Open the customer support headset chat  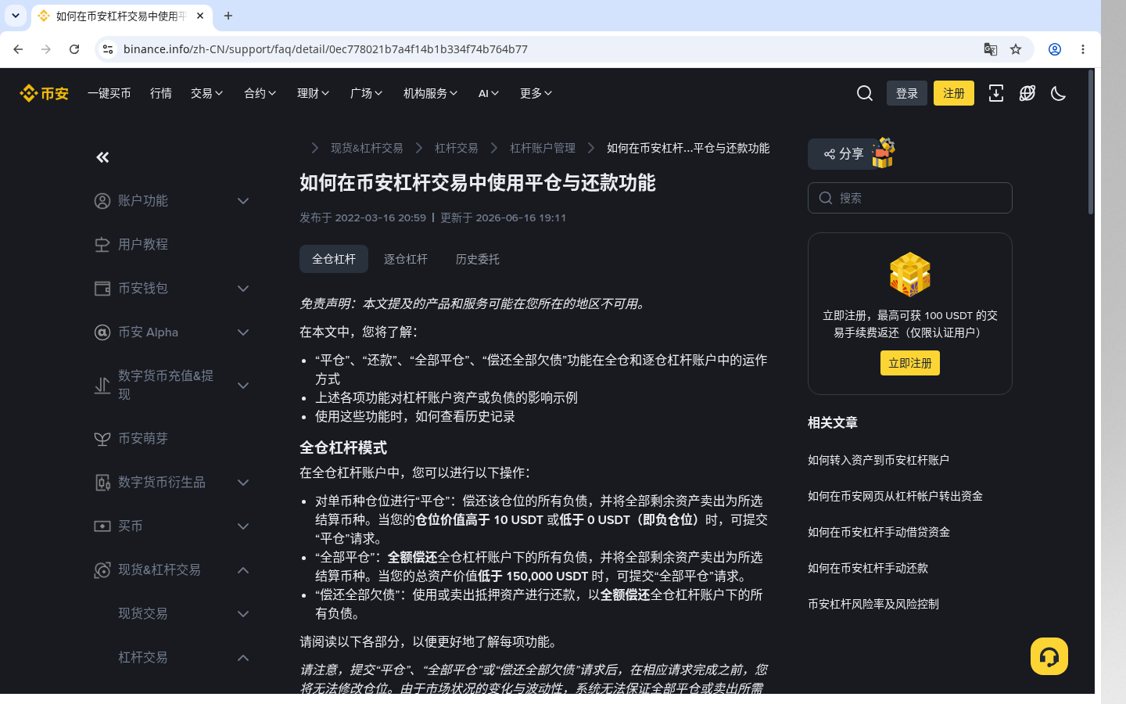tap(1049, 656)
